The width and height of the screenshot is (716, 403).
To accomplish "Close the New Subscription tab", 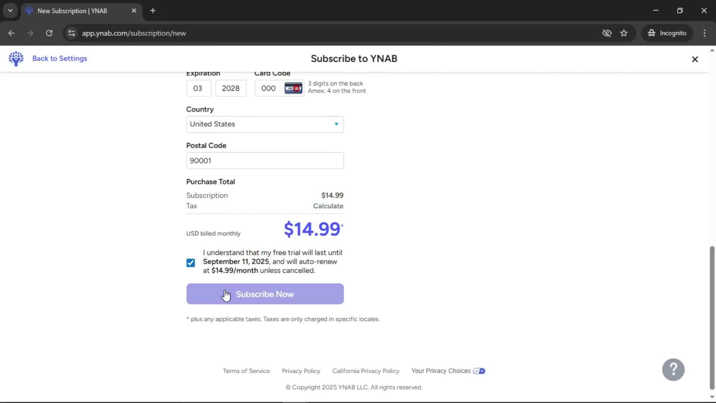I will [134, 11].
